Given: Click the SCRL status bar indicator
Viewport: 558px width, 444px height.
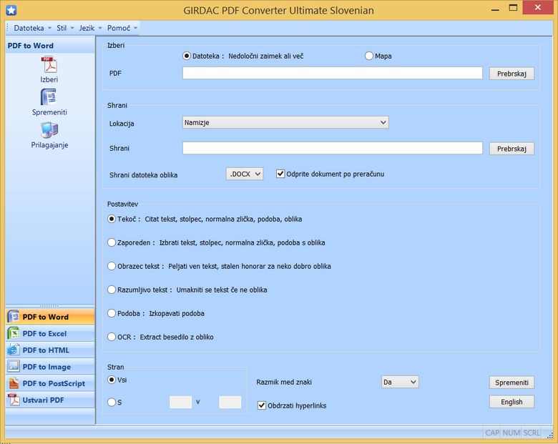Looking at the screenshot, I should [x=532, y=433].
